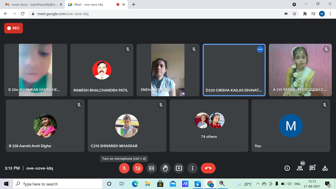Bookmark this page with the star icon
Viewport: 336px width, 189px height.
point(295,14)
